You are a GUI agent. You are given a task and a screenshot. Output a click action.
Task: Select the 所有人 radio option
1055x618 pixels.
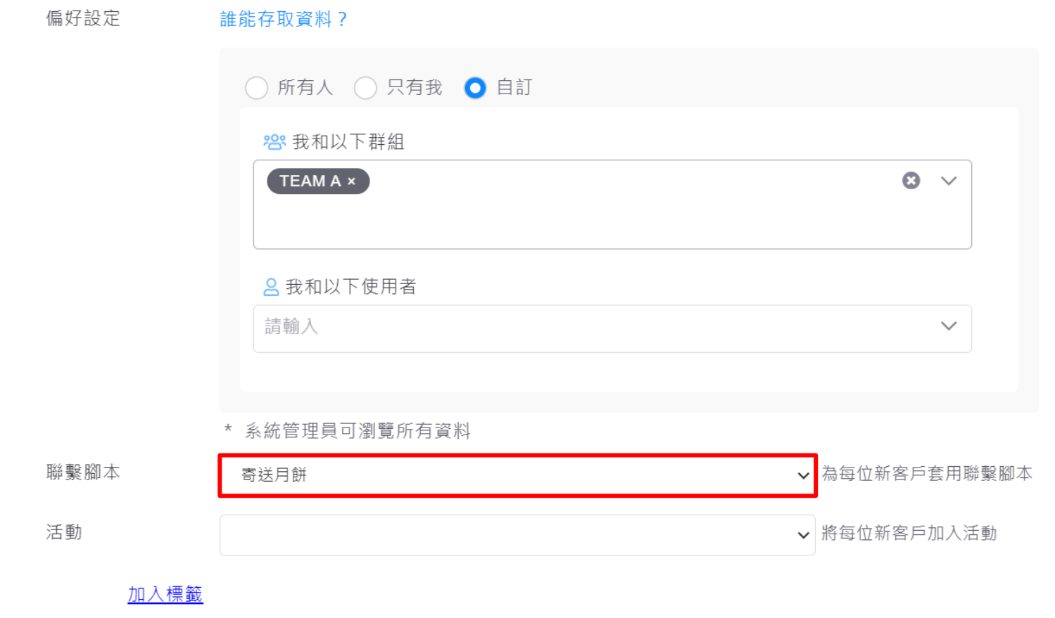pos(257,88)
